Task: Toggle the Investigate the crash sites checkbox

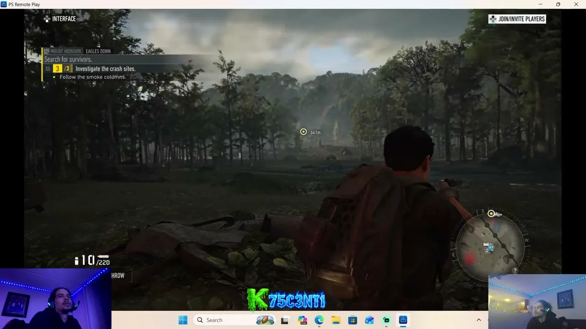Action: click(48, 69)
